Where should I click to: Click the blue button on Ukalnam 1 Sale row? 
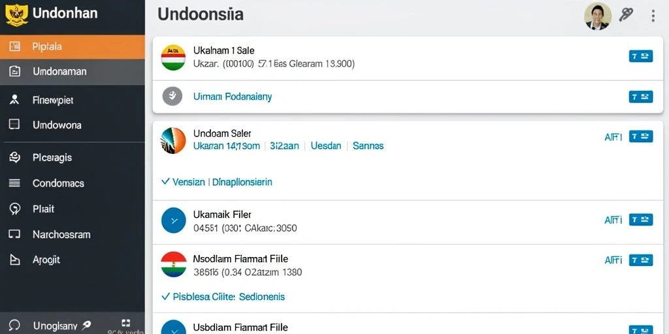click(x=641, y=56)
